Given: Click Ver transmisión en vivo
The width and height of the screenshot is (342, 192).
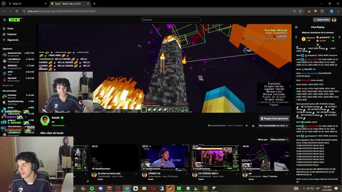Looking at the screenshot, I should (x=273, y=126).
